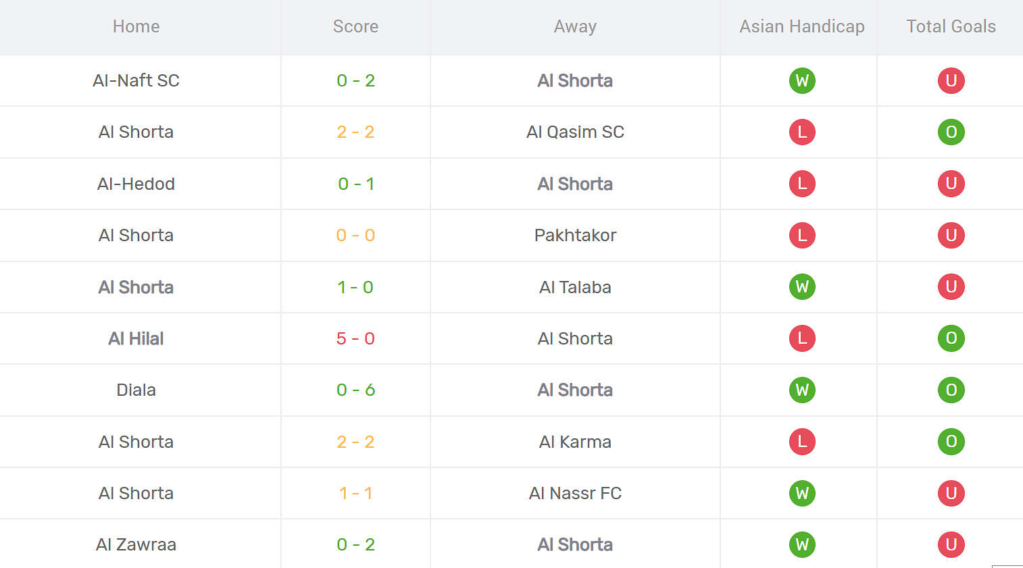Viewport: 1023px width, 568px height.
Task: Open the Pakhtakor away team link
Action: coord(575,235)
